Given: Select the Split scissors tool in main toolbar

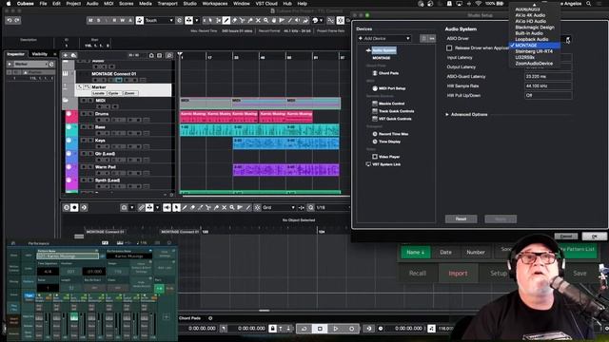Looking at the screenshot, I should pos(243,20).
